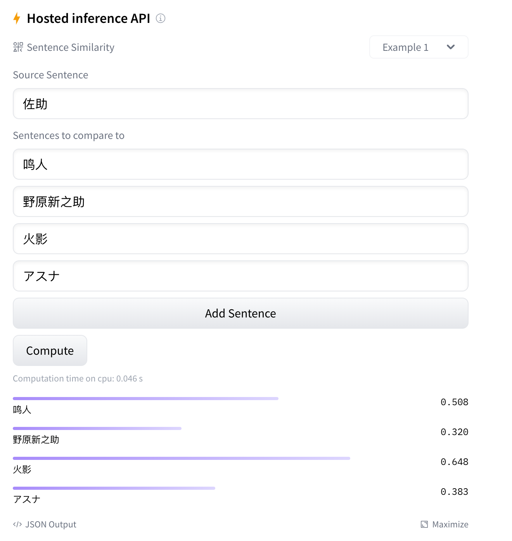Click the Source Sentence label
Viewport: 512px width, 541px height.
click(50, 75)
